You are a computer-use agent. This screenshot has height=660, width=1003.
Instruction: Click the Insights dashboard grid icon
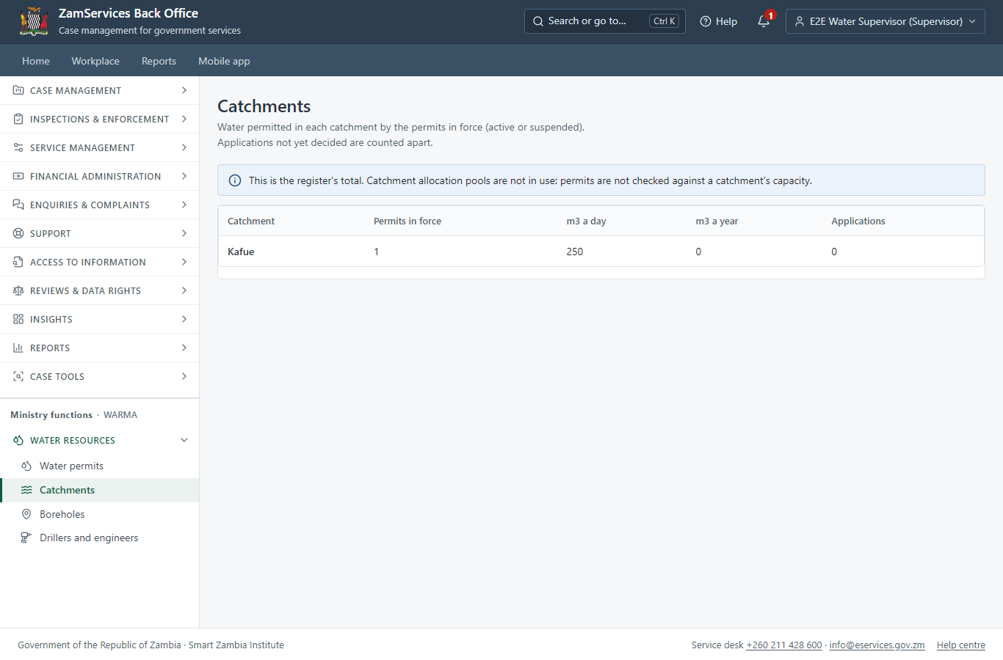18,319
